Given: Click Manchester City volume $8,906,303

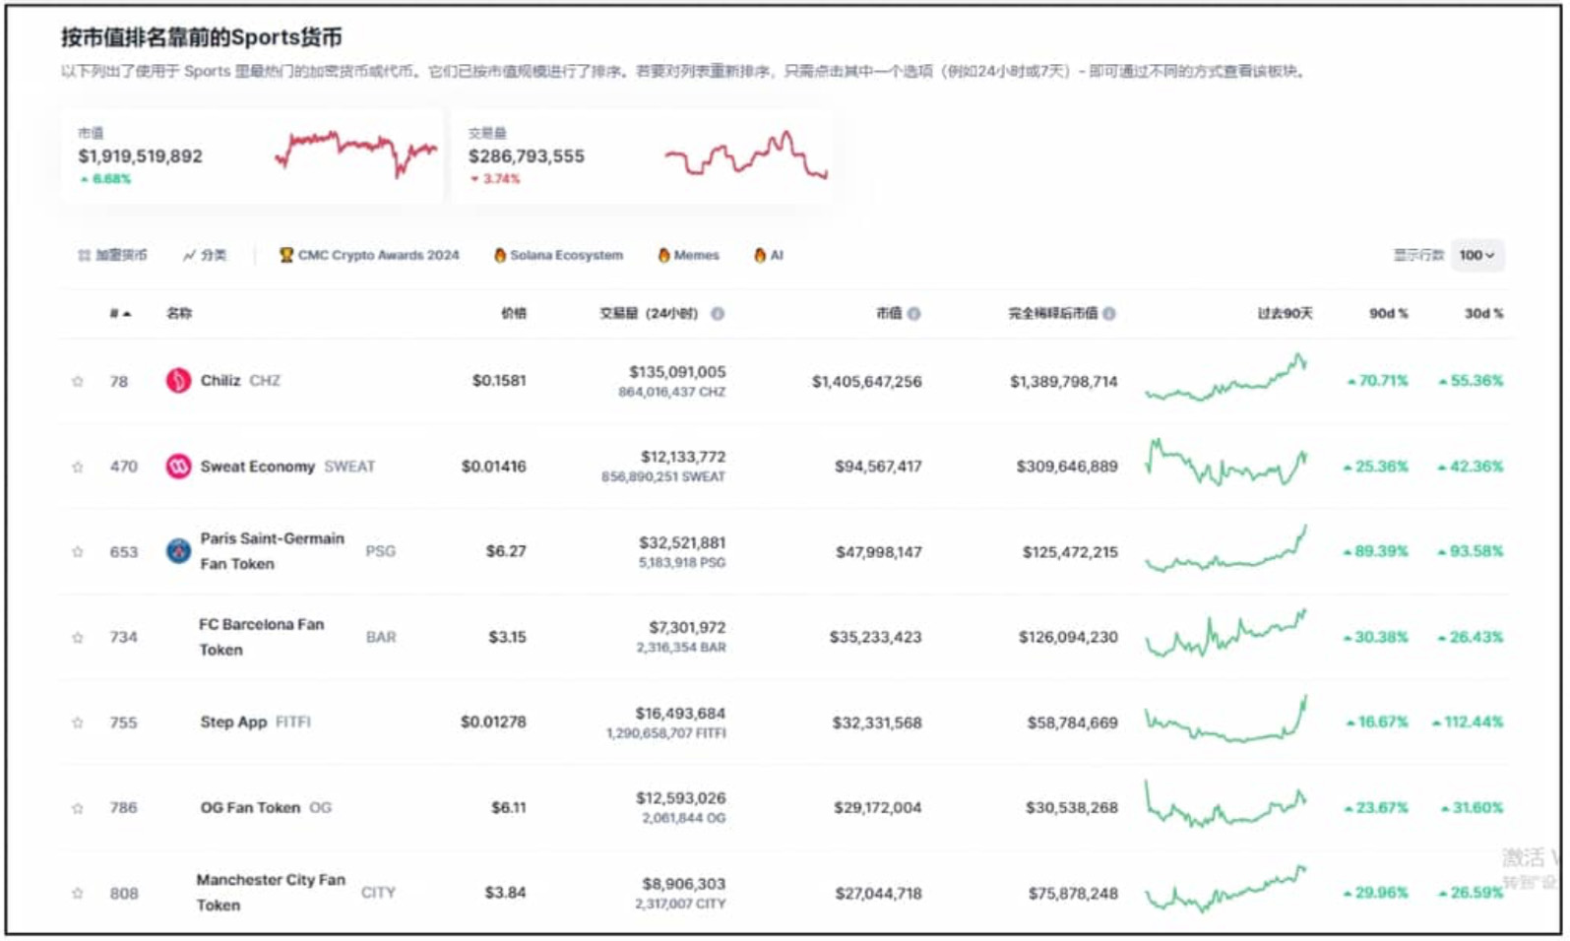Looking at the screenshot, I should (684, 884).
